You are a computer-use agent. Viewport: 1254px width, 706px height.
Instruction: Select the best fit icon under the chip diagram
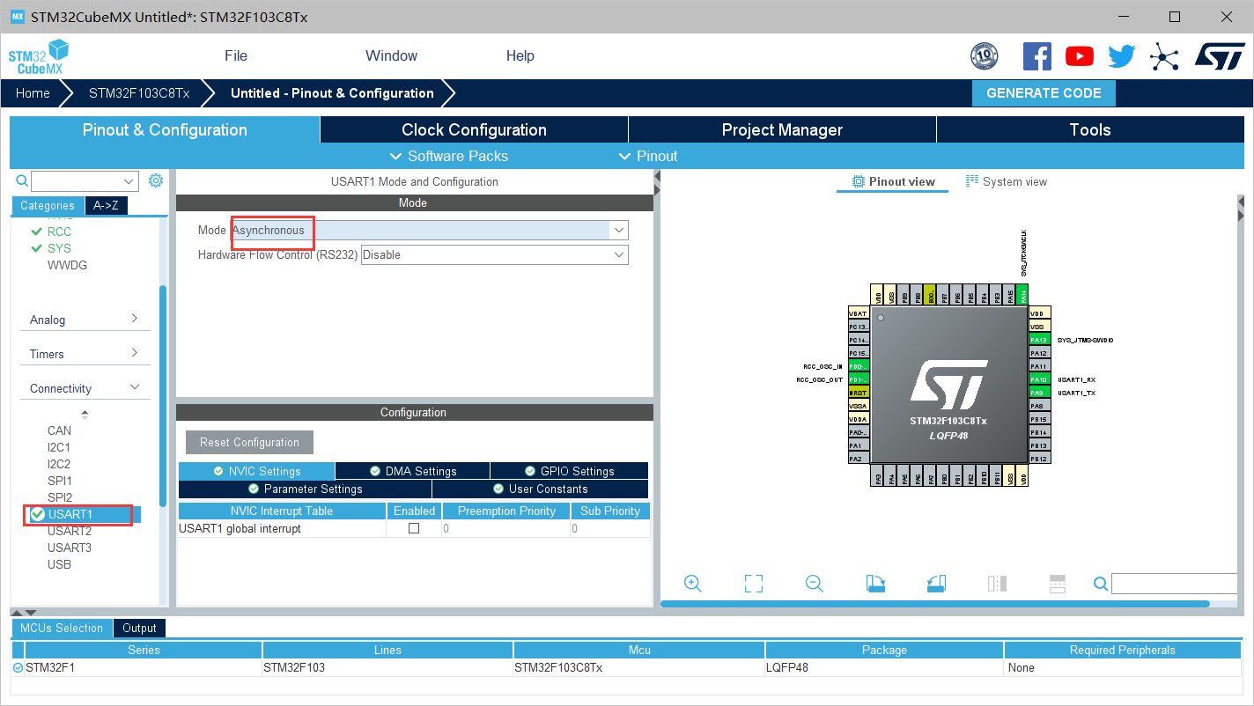pos(753,583)
